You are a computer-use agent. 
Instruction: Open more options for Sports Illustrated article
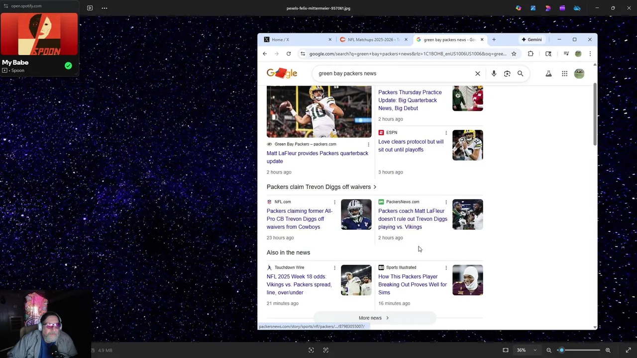(446, 268)
